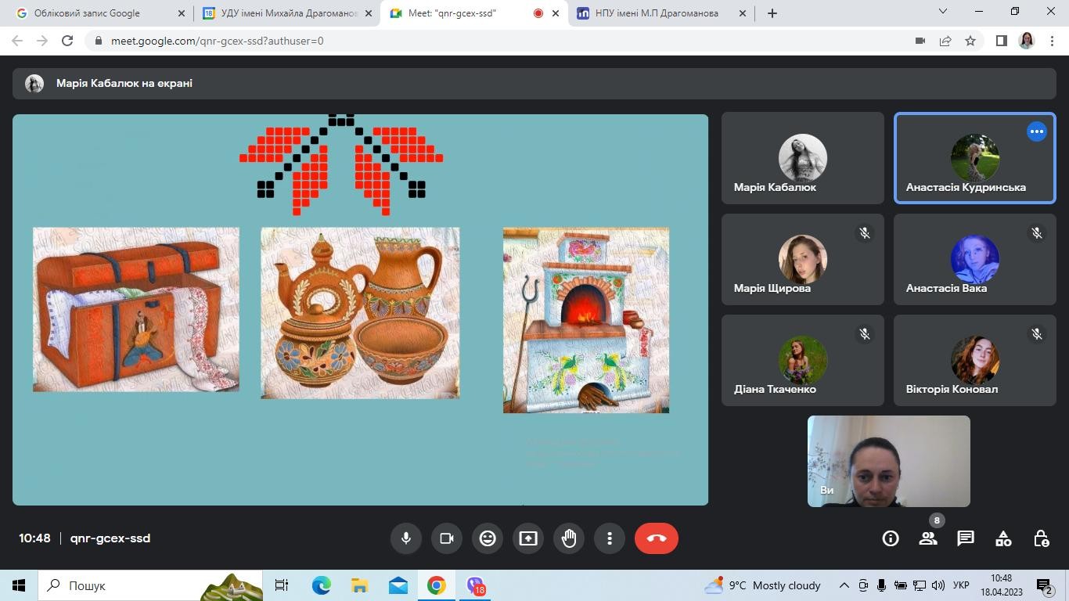Viewport: 1069px width, 601px height.
Task: Toggle the microphone button in Meet controls
Action: tap(406, 538)
